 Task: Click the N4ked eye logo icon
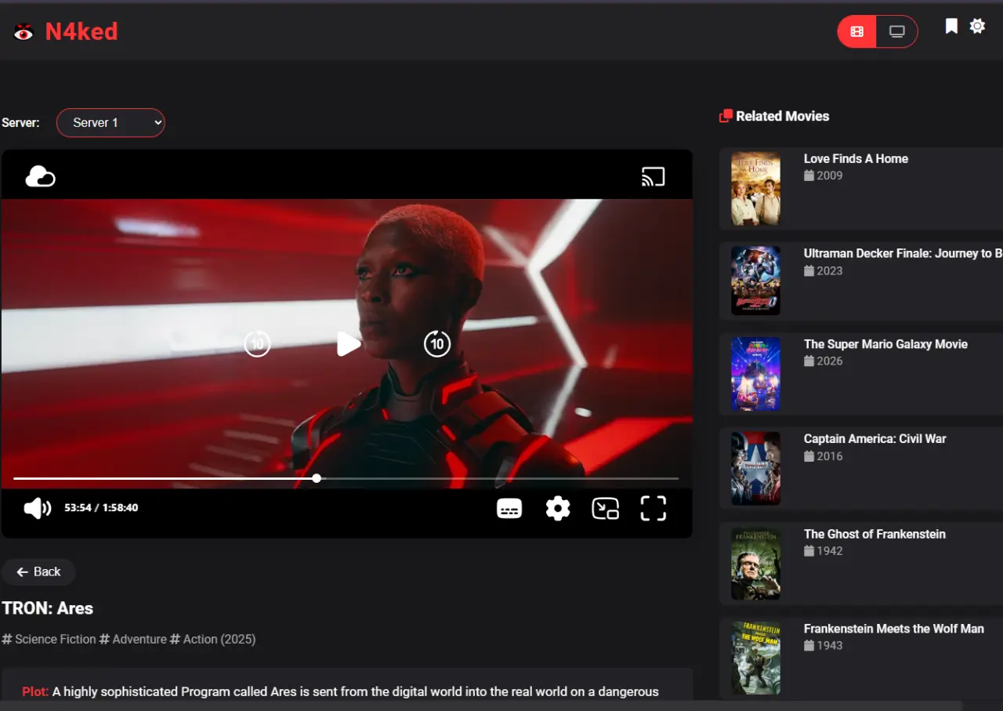[x=24, y=32]
